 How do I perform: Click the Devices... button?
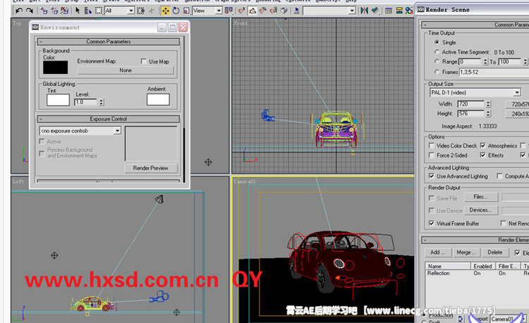(480, 210)
